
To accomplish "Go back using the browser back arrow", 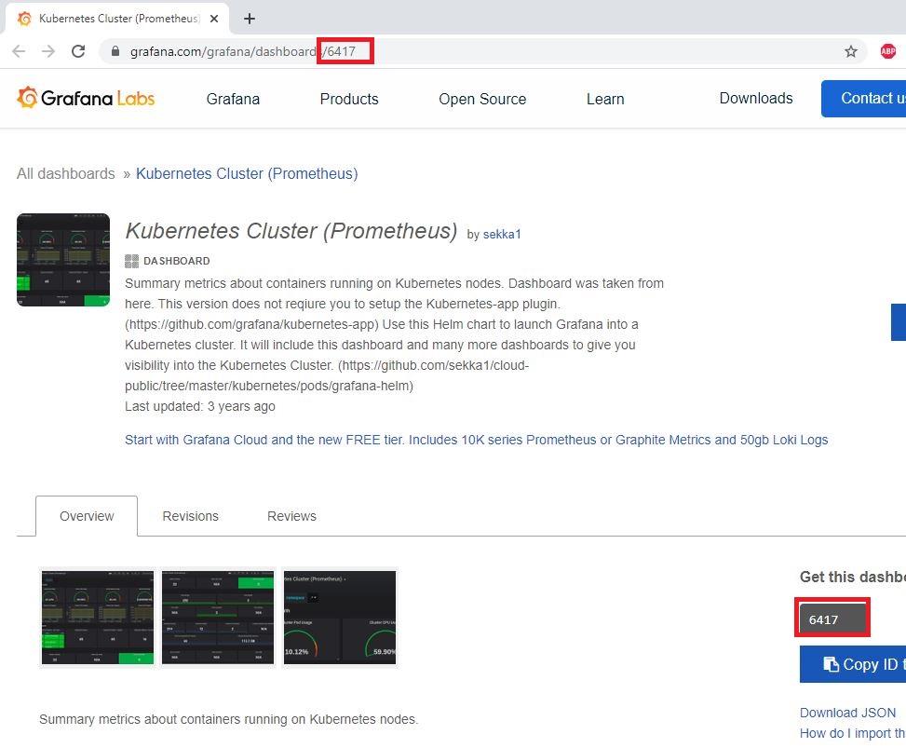I will click(x=19, y=51).
